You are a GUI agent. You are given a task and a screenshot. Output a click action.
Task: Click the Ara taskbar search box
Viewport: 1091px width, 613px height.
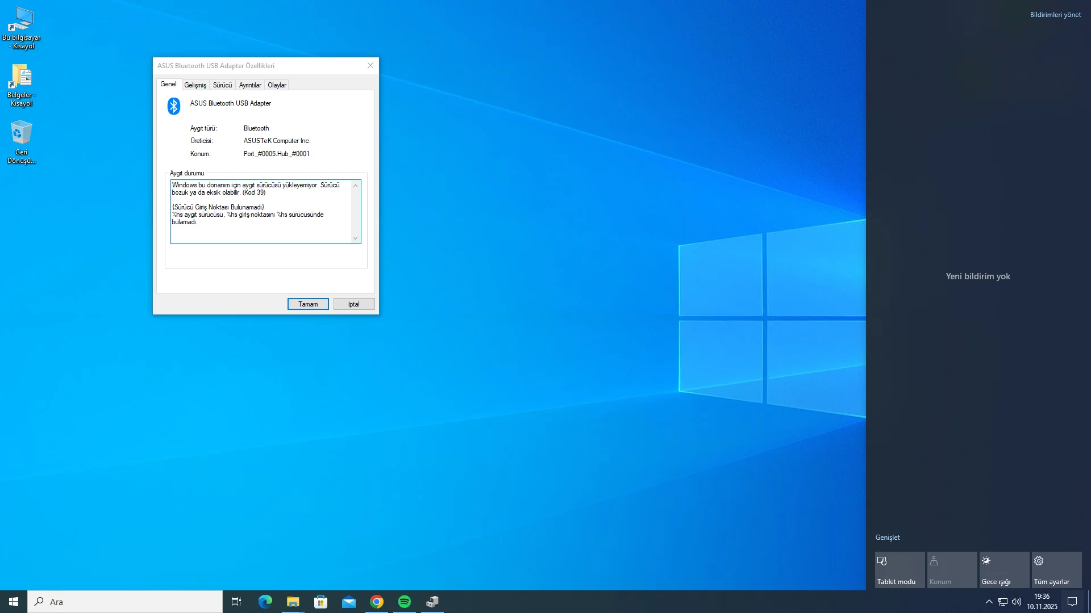pos(125,602)
